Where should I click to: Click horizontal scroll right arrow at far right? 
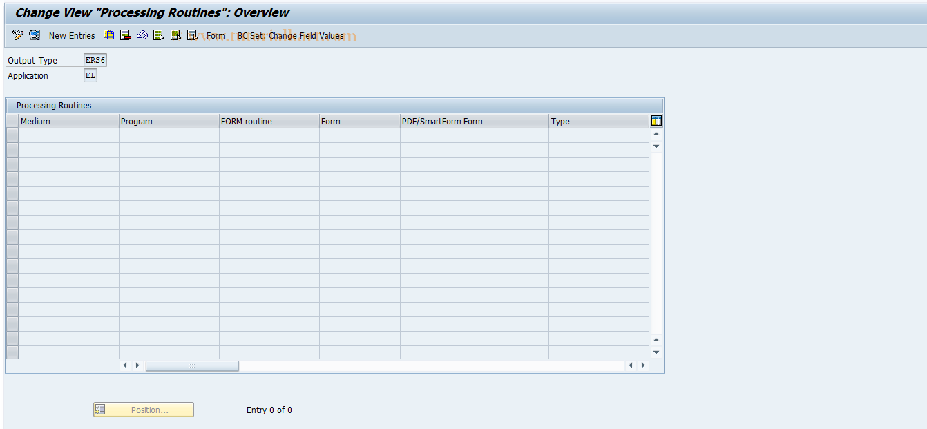(643, 365)
